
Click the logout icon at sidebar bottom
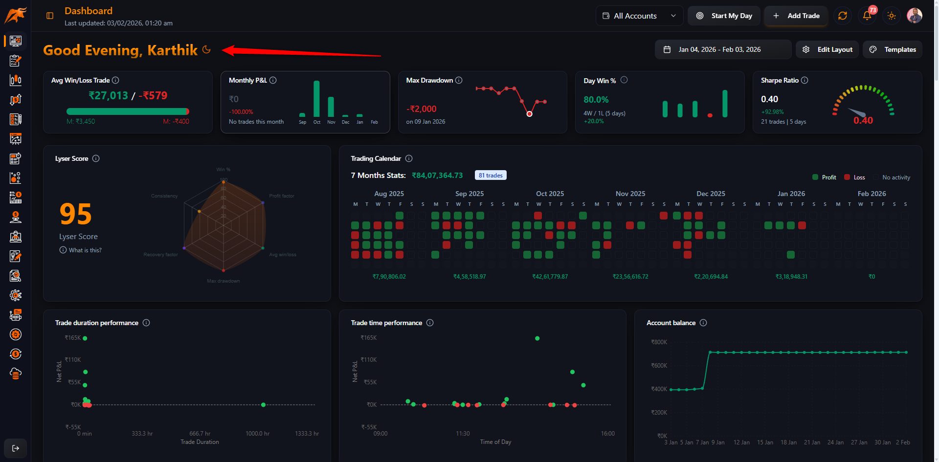(15, 448)
